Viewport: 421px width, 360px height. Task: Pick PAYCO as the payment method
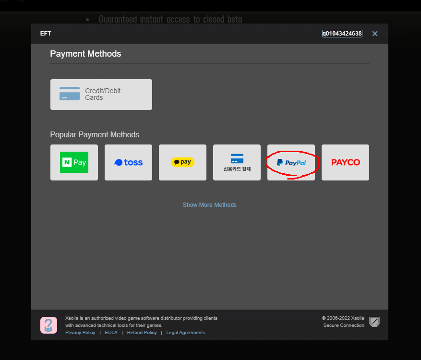click(x=345, y=162)
